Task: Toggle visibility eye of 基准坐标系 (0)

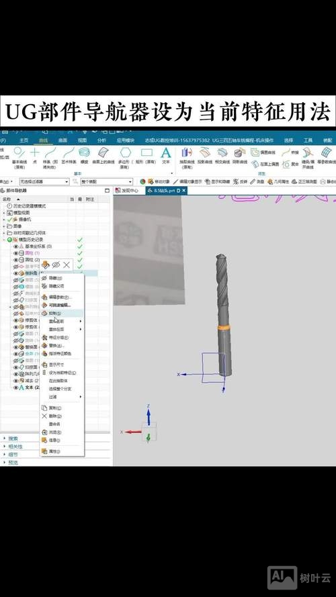Action: (x=16, y=246)
